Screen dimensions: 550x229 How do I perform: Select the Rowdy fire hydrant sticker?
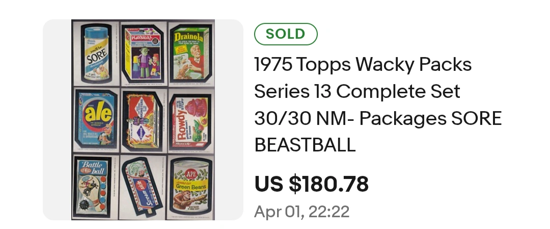point(190,121)
